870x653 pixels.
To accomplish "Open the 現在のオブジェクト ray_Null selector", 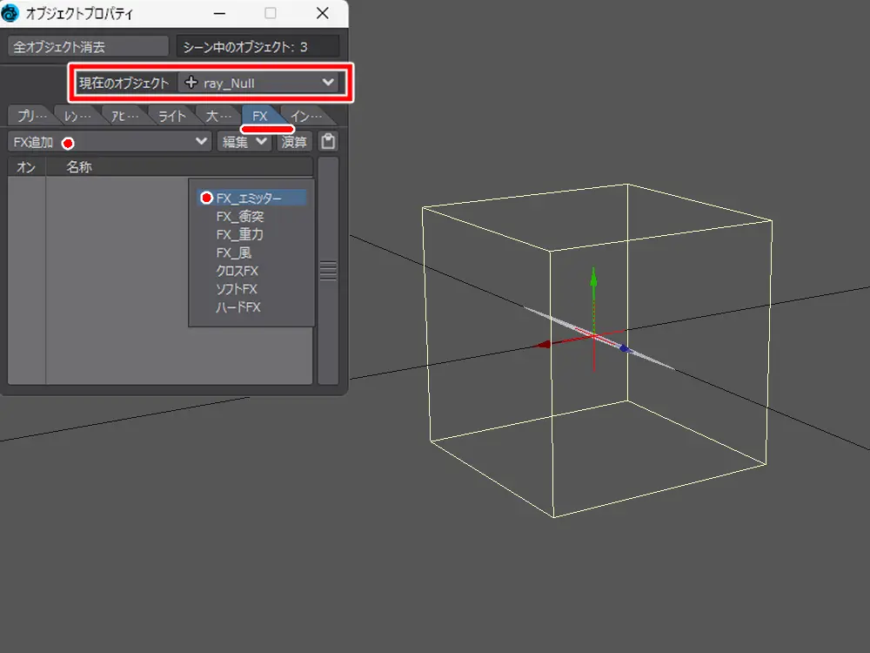I will 258,83.
